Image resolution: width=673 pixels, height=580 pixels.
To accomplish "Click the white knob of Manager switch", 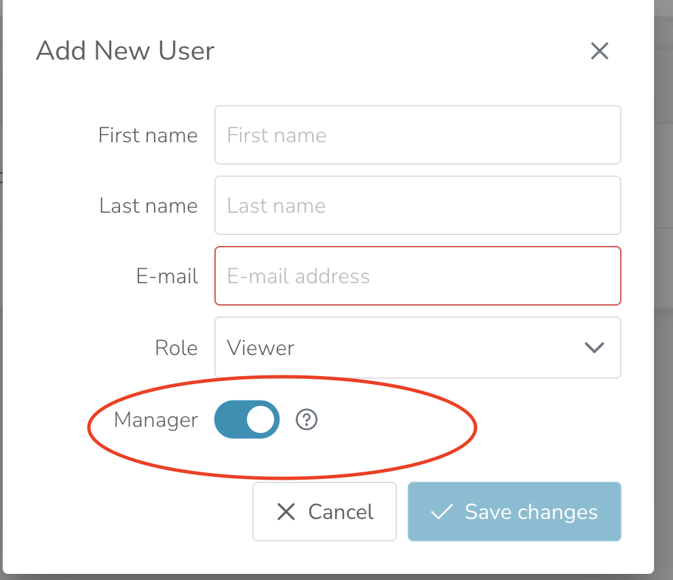I will point(261,420).
